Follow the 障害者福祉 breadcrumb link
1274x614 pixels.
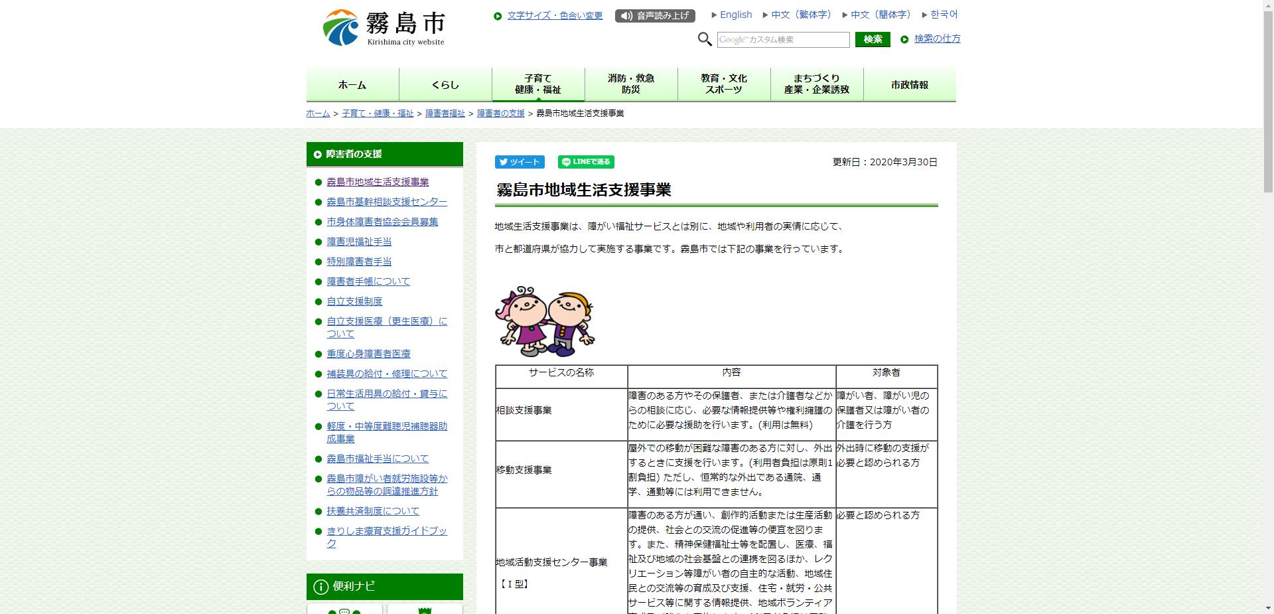click(444, 113)
